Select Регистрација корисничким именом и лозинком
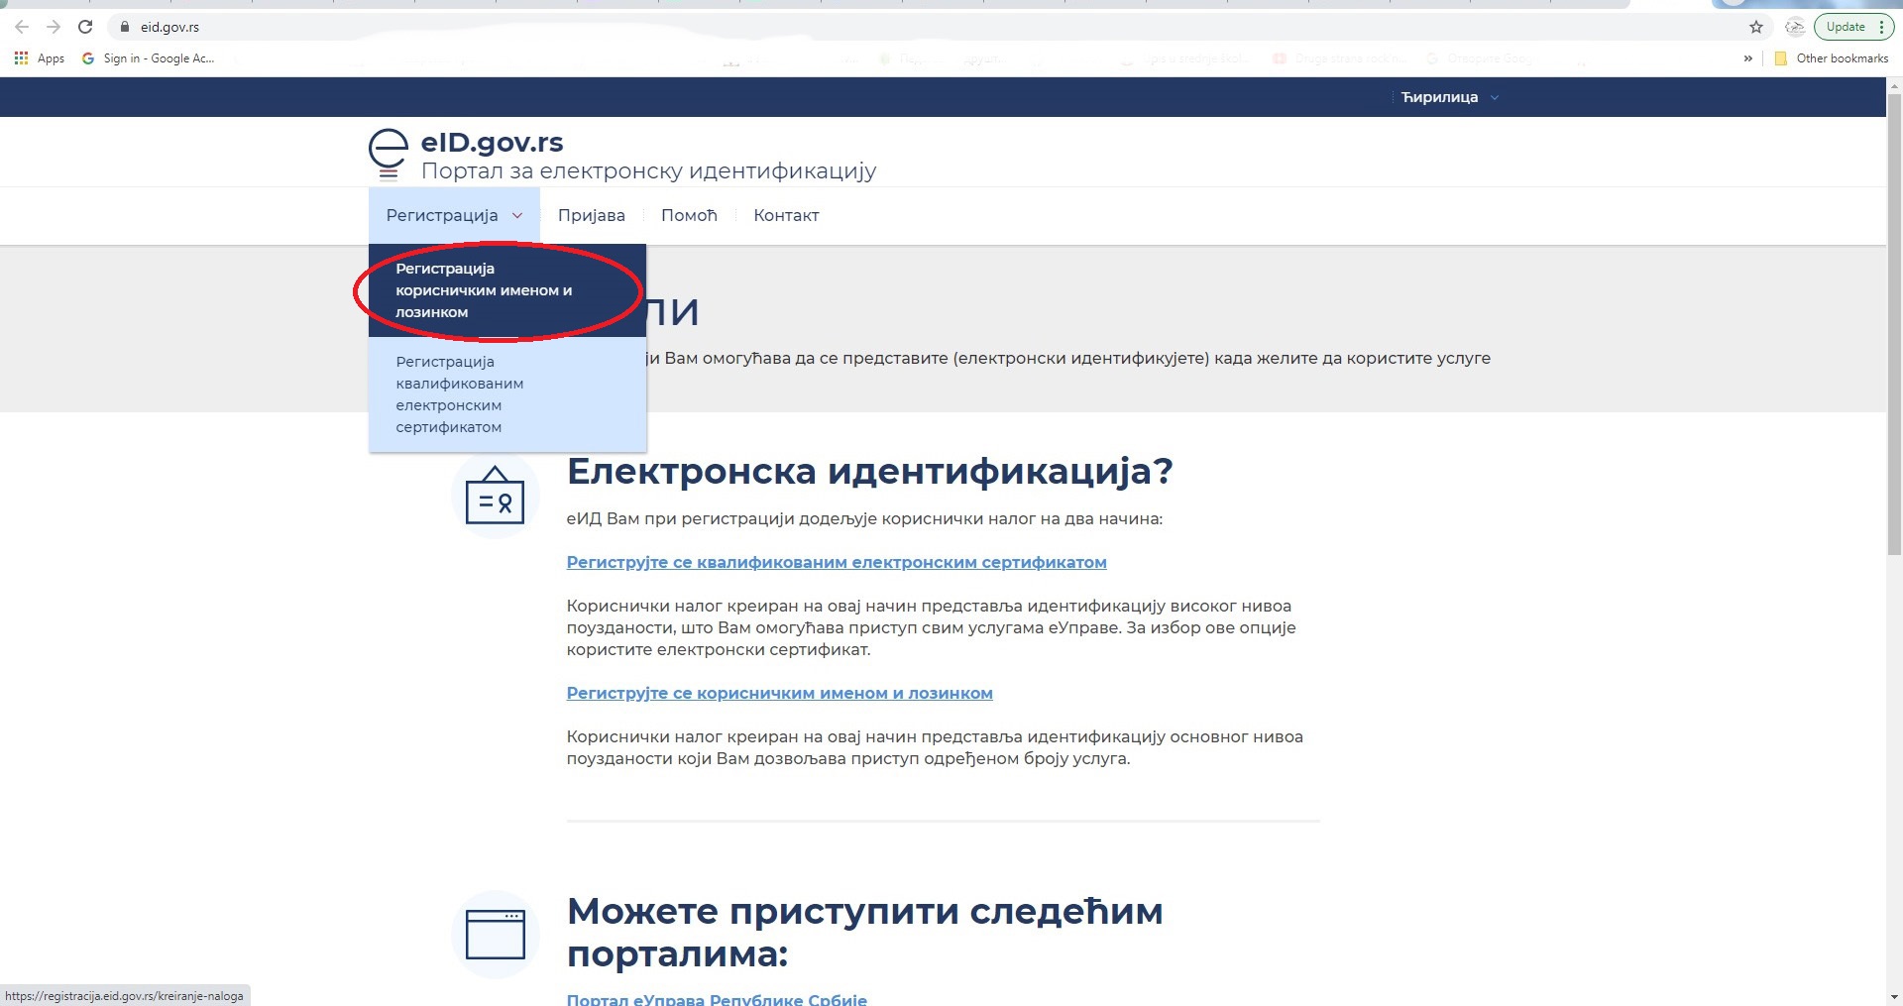 click(x=484, y=290)
